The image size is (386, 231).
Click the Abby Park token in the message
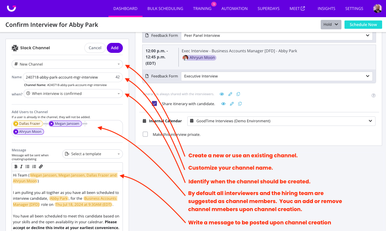point(59,198)
